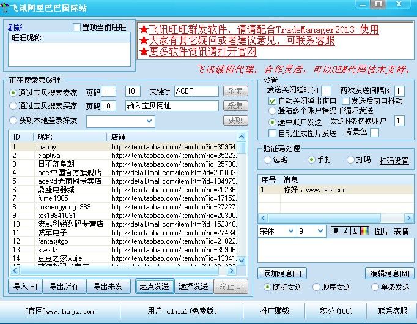Select the 通过宝贝搜索买家 radio button
Screen dimensions: 417x324
(x=13, y=106)
